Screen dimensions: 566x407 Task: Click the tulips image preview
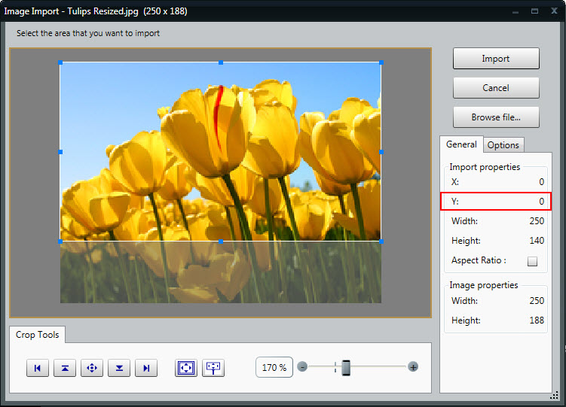click(x=221, y=183)
